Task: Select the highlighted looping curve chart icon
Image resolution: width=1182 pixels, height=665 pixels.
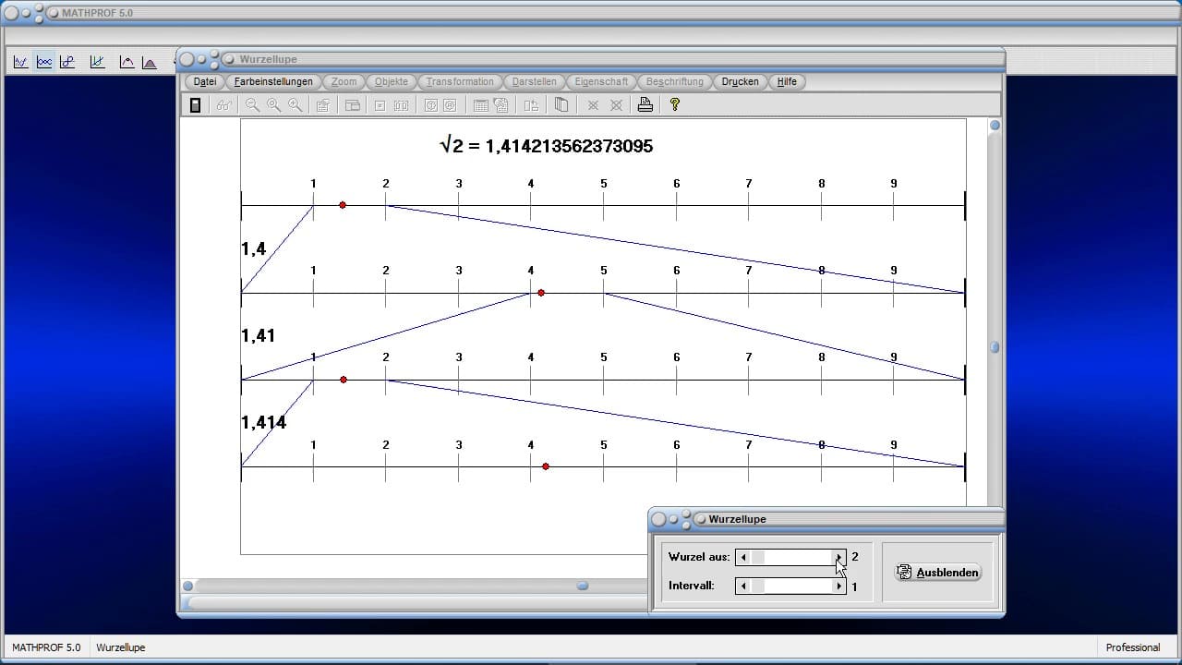Action: 43,63
